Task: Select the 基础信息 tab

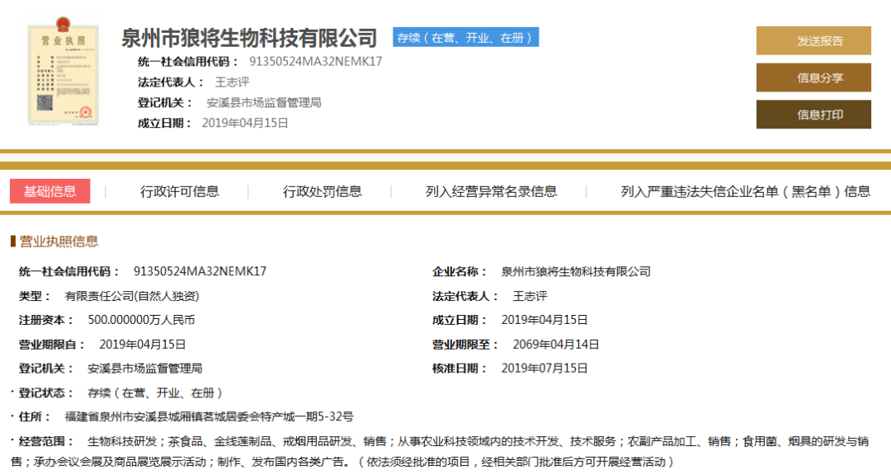Action: 50,191
